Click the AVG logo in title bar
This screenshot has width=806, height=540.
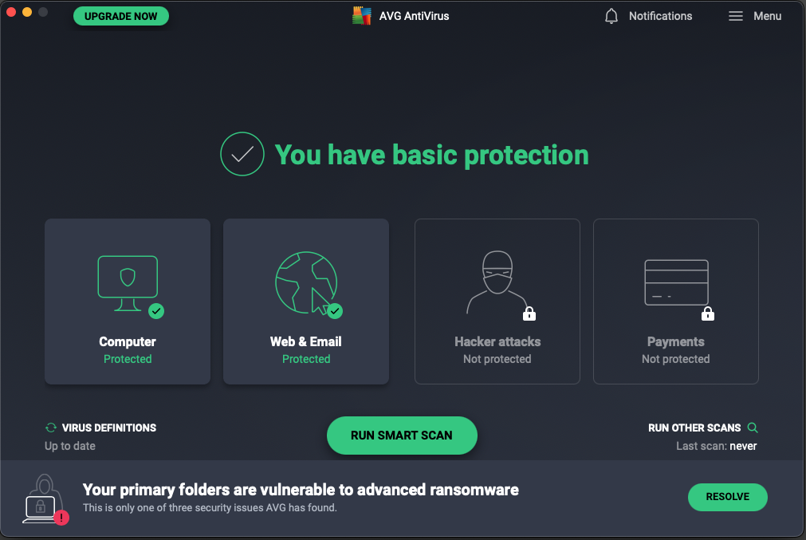click(x=362, y=16)
